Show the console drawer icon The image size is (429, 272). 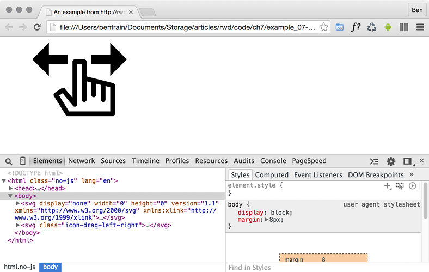[374, 161]
